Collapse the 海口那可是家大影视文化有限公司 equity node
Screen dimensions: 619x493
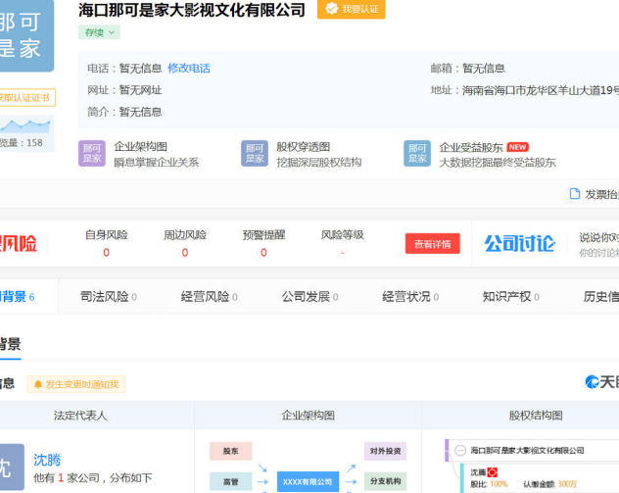pyautogui.click(x=460, y=450)
